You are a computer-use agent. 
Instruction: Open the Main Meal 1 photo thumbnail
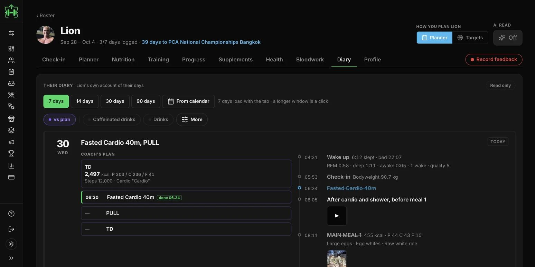(x=337, y=259)
